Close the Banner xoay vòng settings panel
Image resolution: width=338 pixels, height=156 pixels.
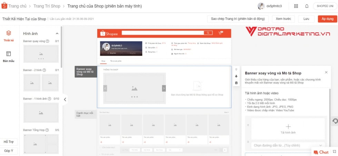[326, 72]
